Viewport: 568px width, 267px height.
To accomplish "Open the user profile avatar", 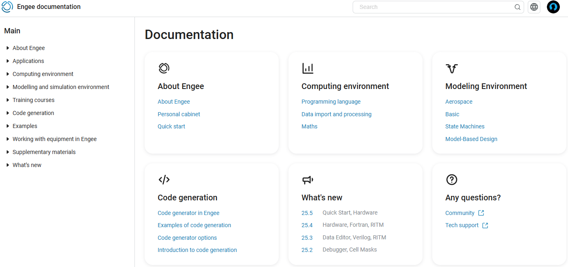I will pyautogui.click(x=553, y=7).
